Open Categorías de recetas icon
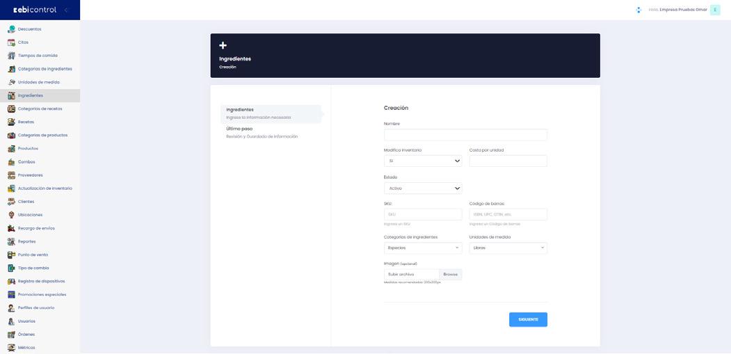Image resolution: width=731 pixels, height=354 pixels. pos(12,108)
